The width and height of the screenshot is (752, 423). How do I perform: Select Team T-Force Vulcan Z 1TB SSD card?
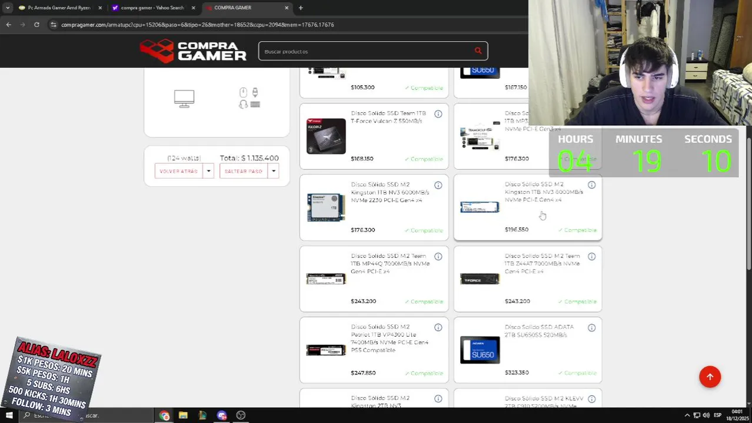(374, 136)
